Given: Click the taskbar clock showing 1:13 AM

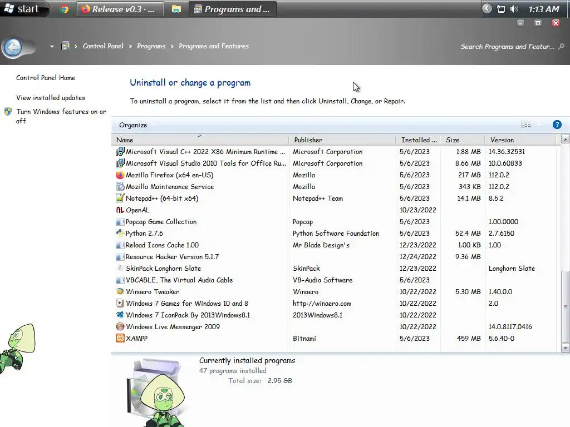Looking at the screenshot, I should click(544, 9).
